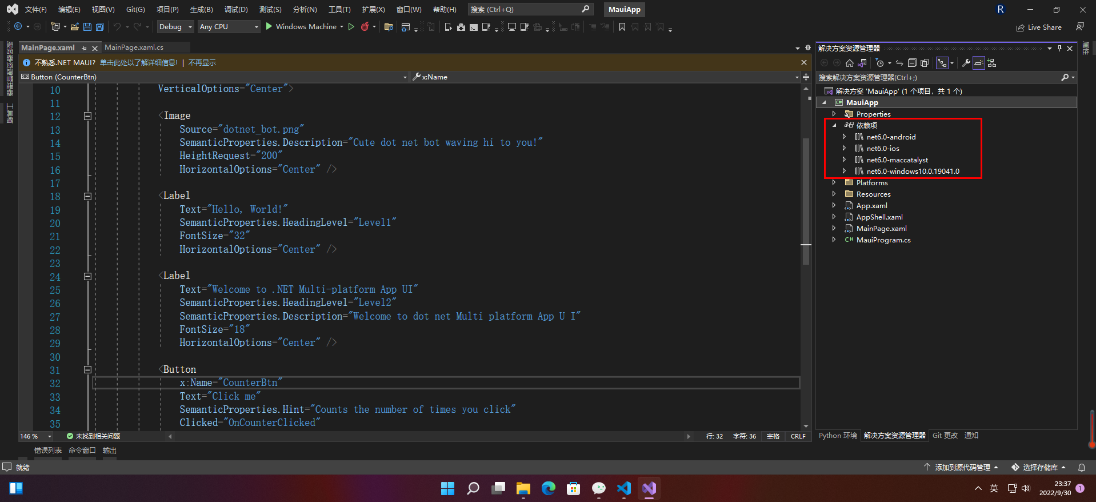Expand the Properties node in Solution Explorer
1096x502 pixels.
tap(834, 114)
